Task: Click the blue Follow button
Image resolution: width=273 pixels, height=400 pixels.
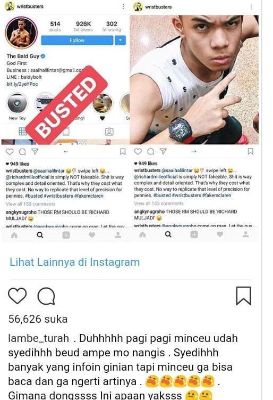Action: click(x=77, y=40)
